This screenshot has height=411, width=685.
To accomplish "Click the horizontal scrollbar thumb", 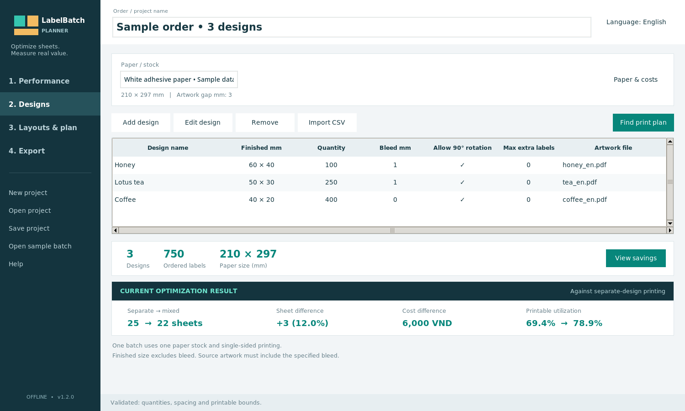I will pos(392,230).
